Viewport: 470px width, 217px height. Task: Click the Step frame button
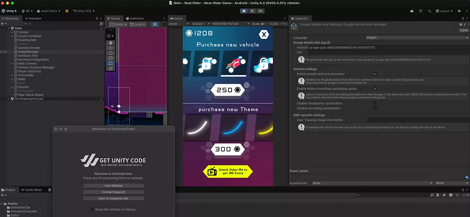coord(260,11)
